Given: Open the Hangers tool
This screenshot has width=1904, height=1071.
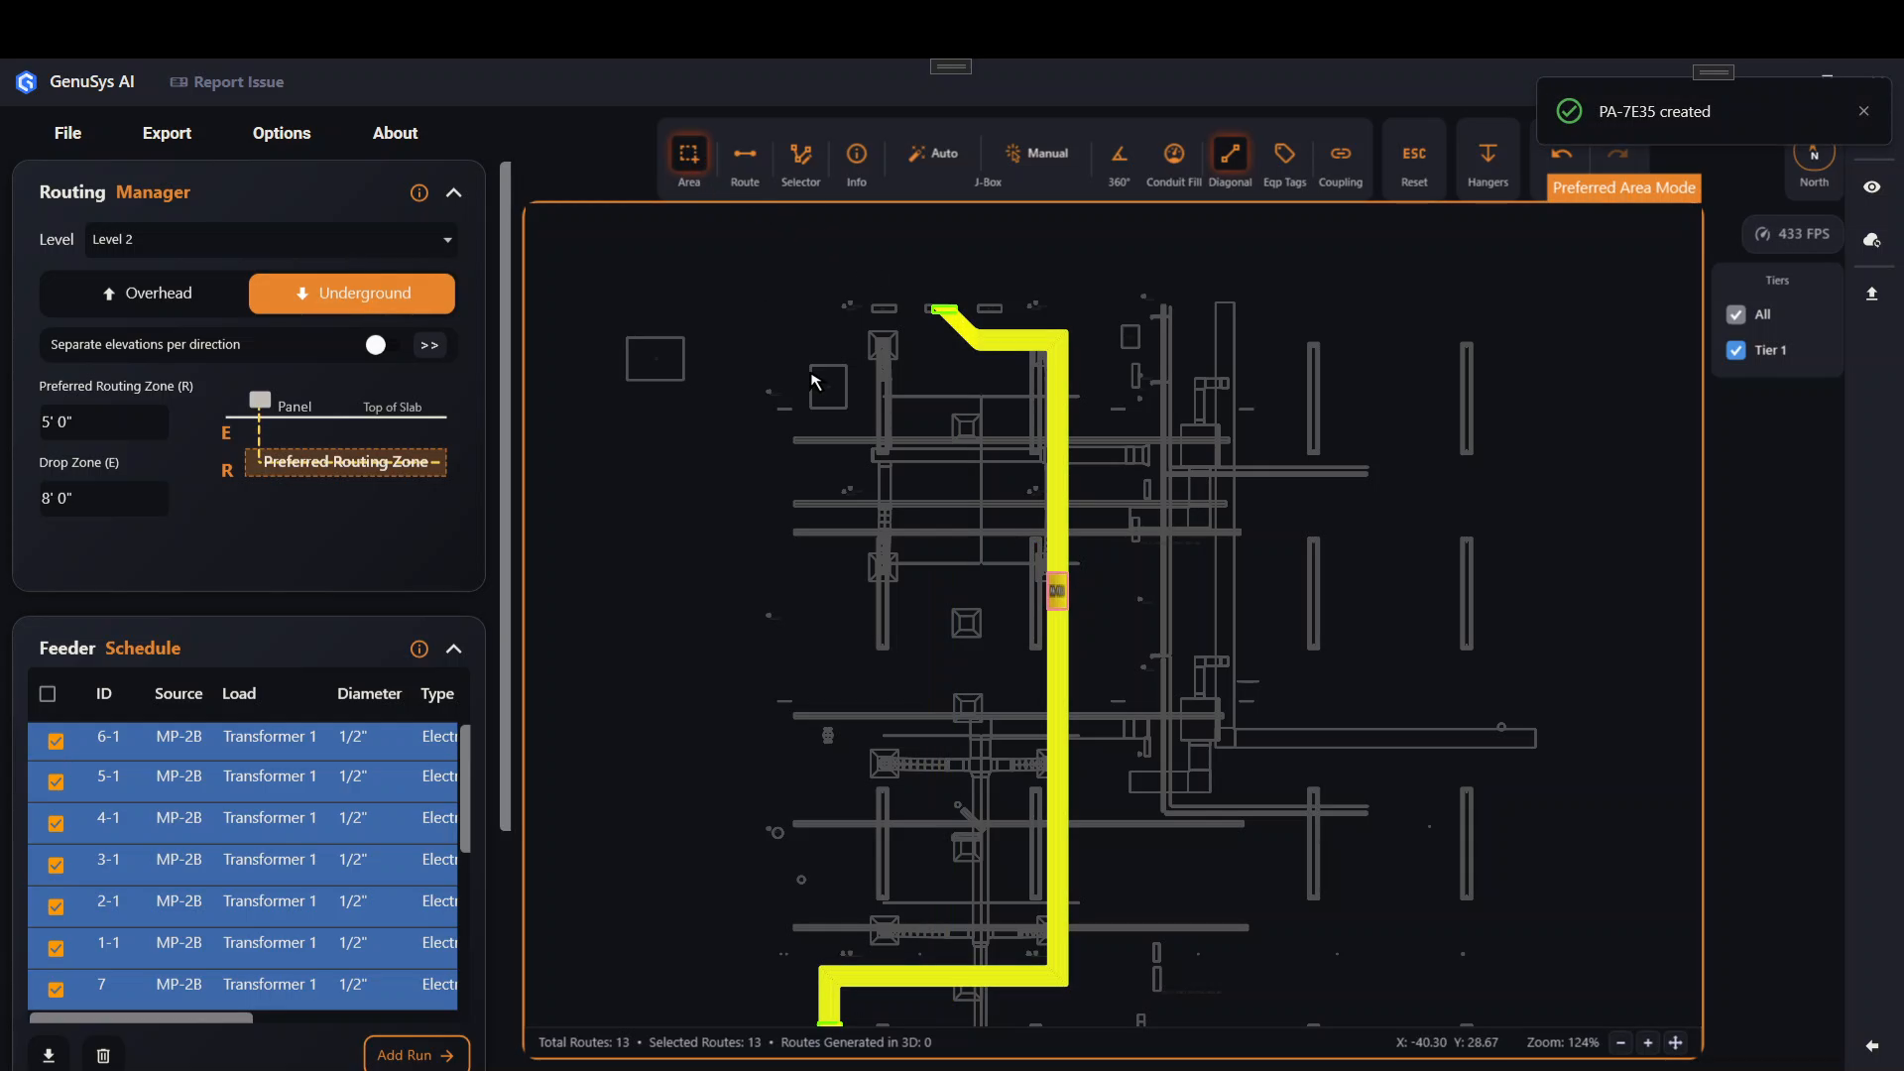Looking at the screenshot, I should [x=1487, y=162].
